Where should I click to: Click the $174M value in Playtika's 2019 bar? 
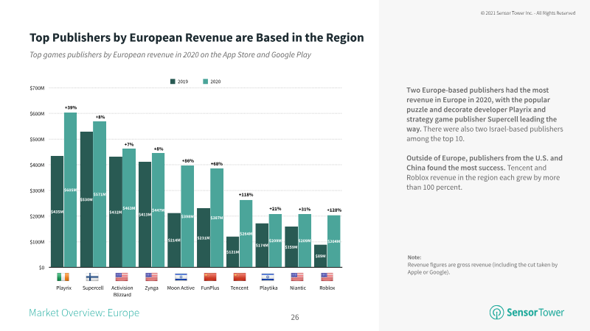(x=263, y=246)
